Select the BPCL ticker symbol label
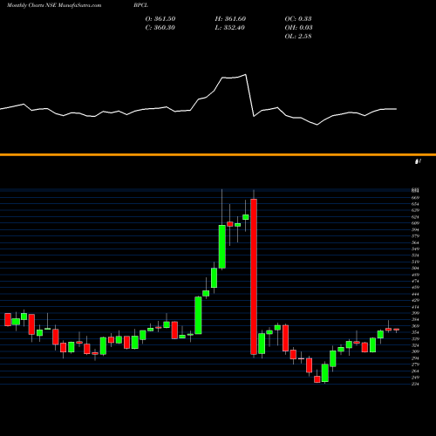Screen dimensions: 436x436 (140, 5)
